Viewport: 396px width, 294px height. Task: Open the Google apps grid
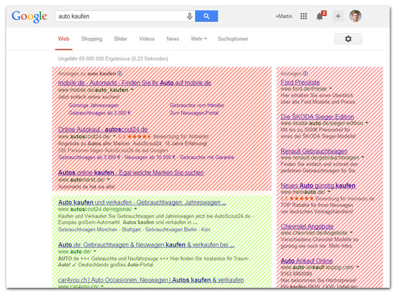tap(304, 16)
